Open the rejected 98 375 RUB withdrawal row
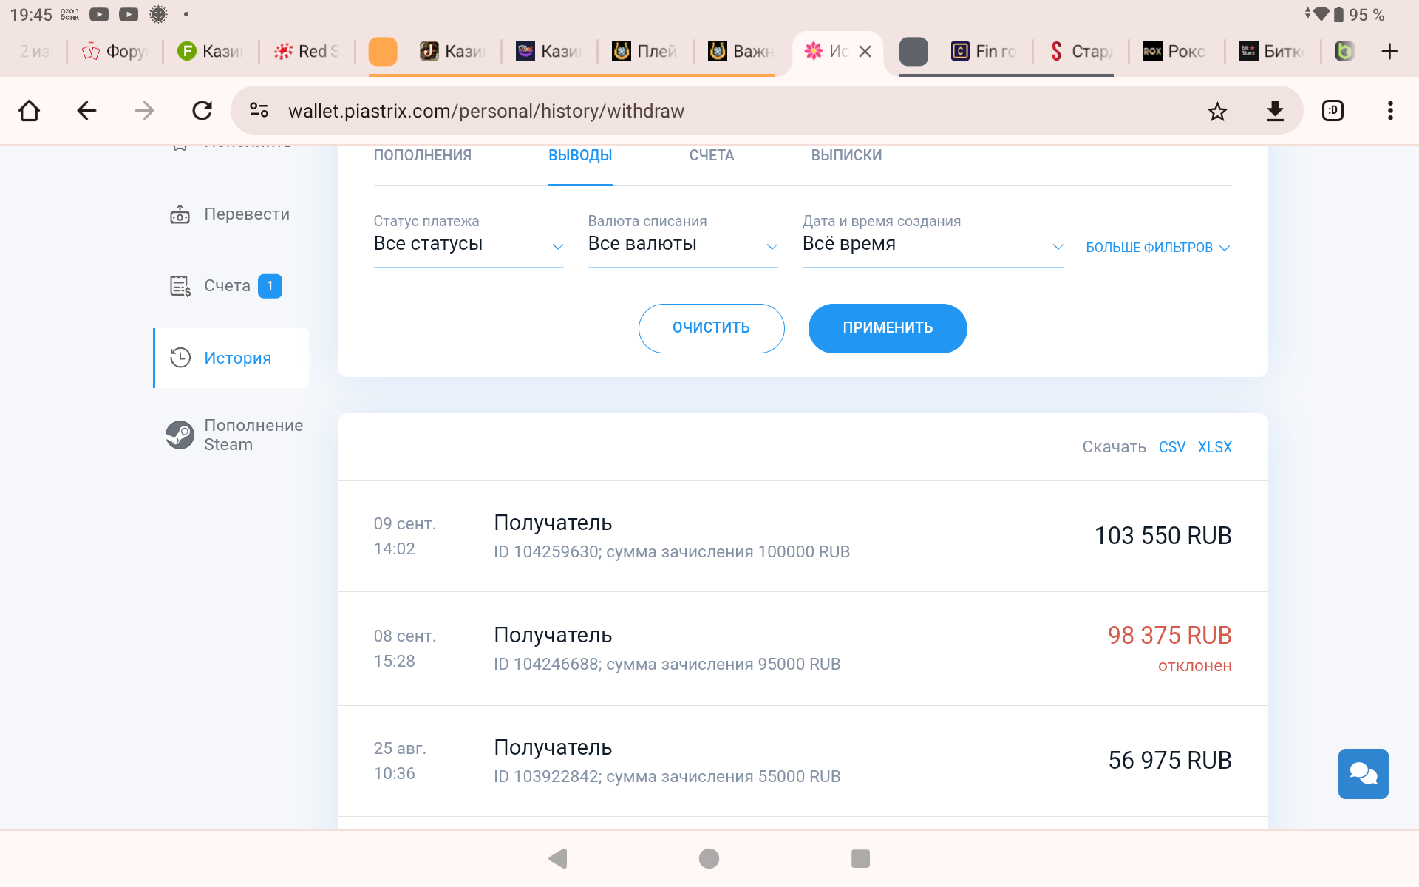The width and height of the screenshot is (1419, 887). click(802, 648)
